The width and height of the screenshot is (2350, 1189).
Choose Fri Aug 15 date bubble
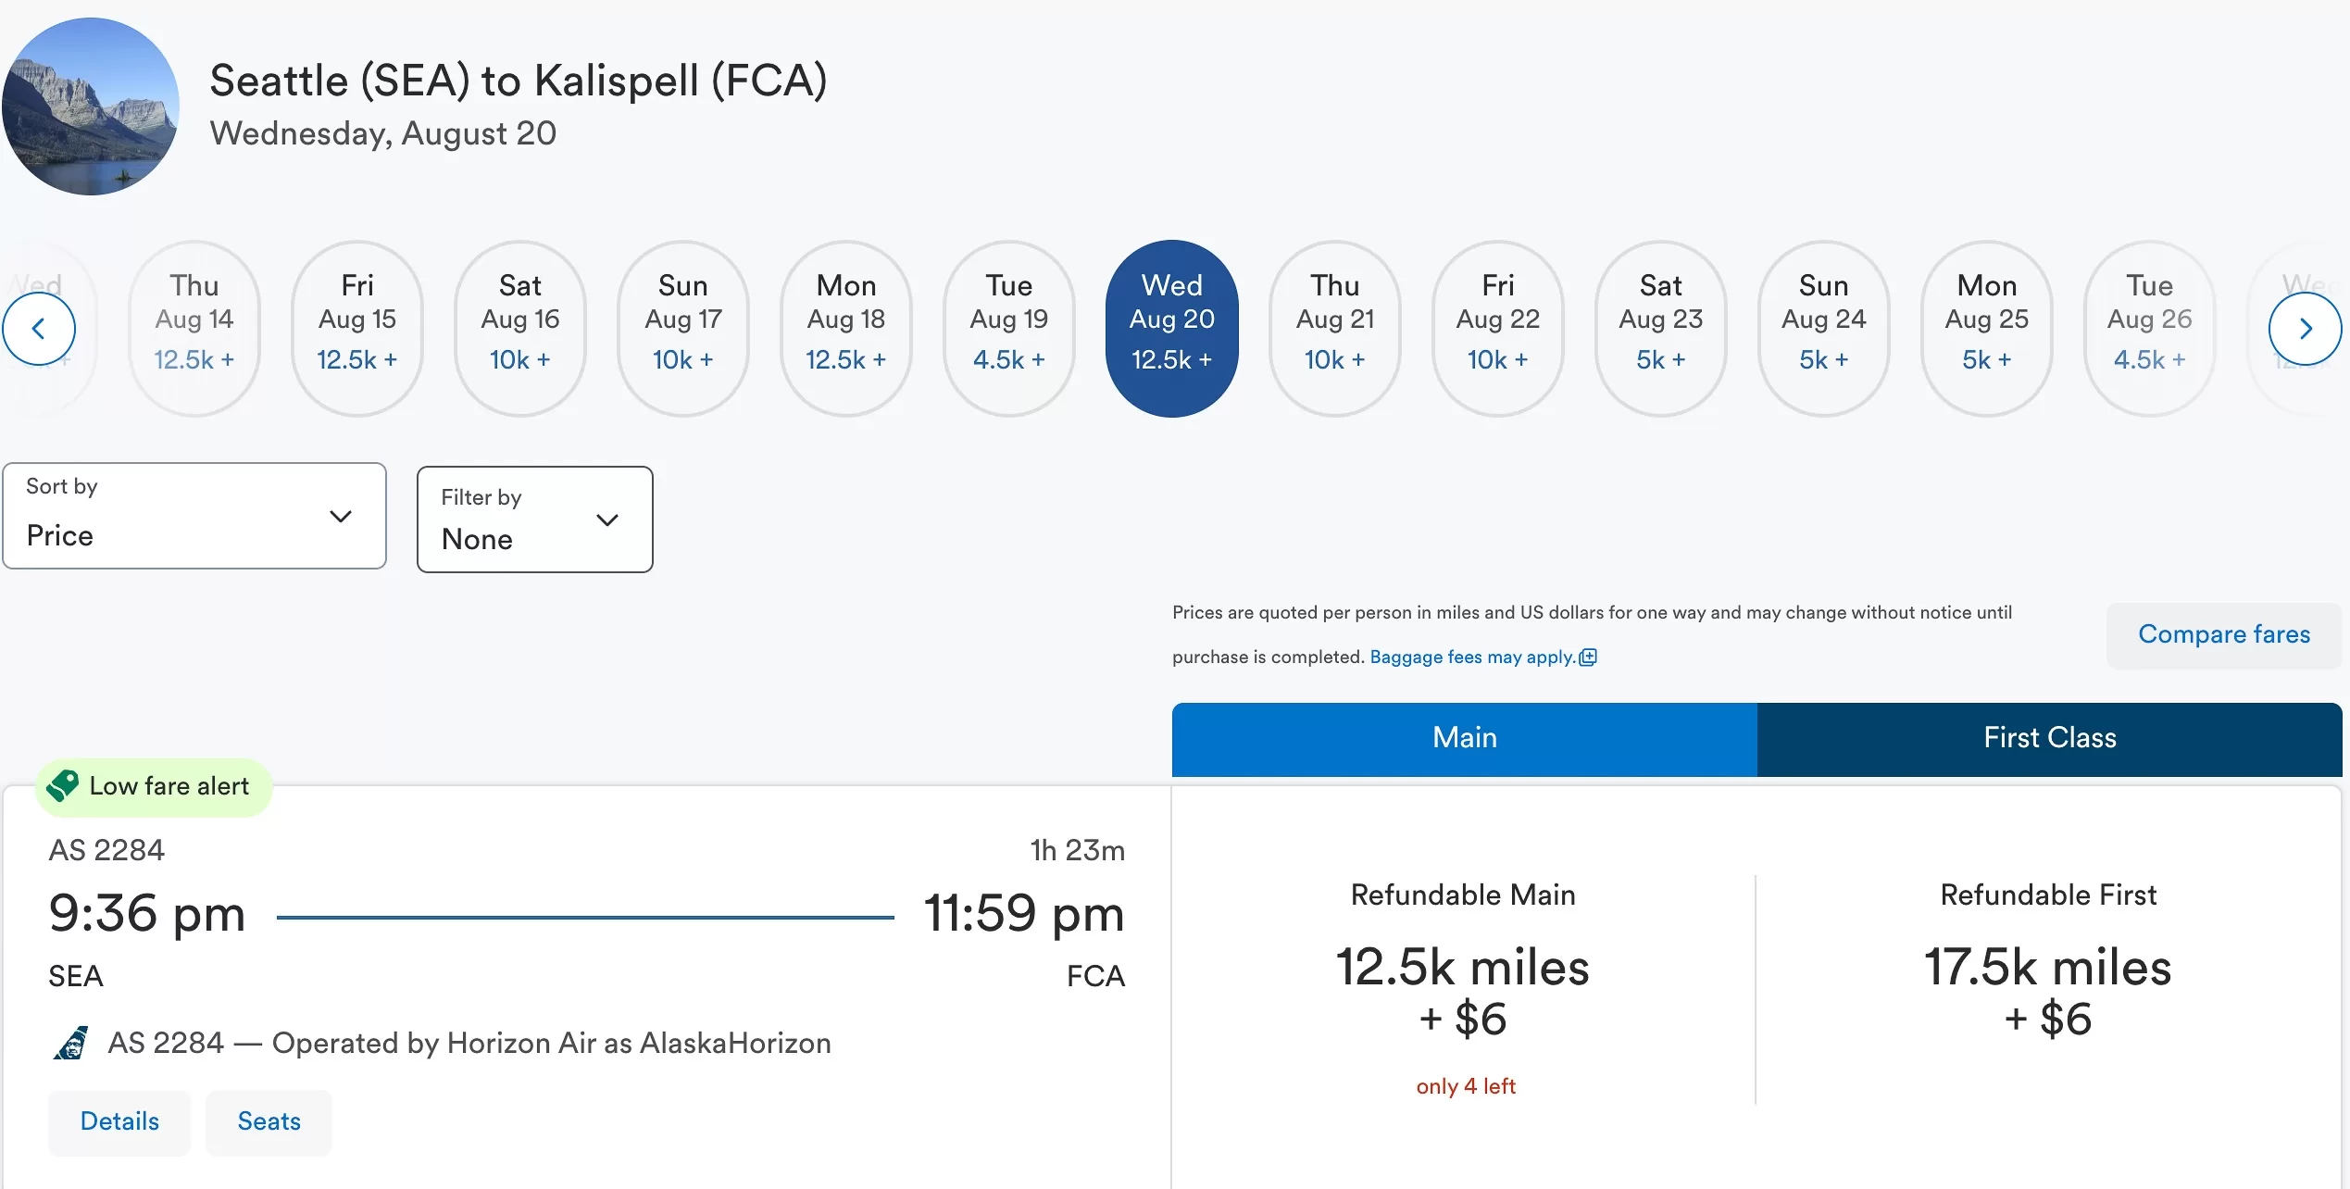tap(356, 329)
